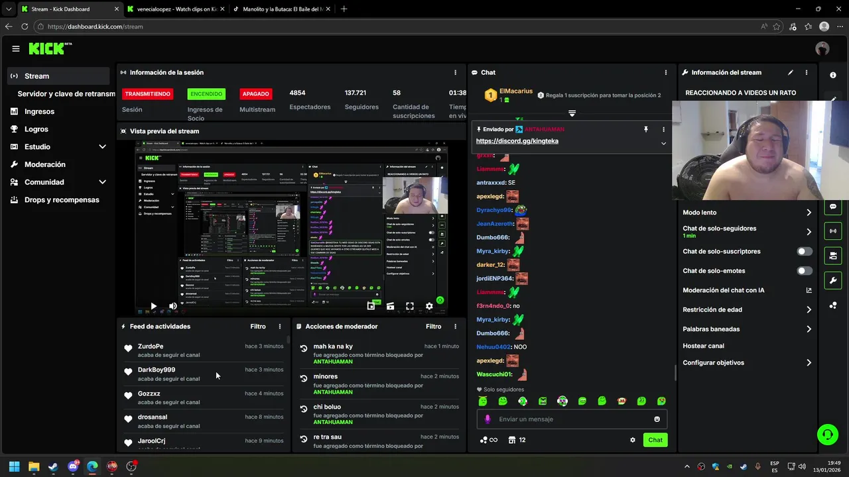The width and height of the screenshot is (849, 477).
Task: Open options menu in Información de la sesión panel
Action: (x=455, y=72)
